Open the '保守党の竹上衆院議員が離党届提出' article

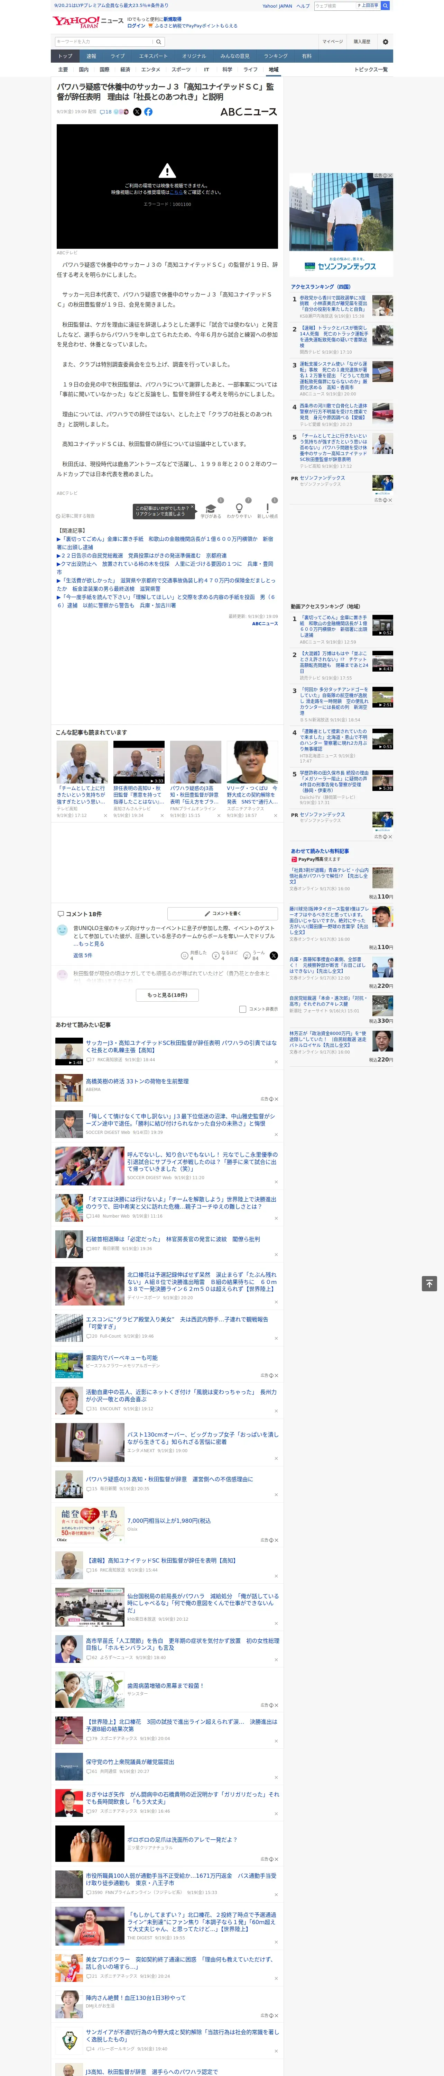130,1763
